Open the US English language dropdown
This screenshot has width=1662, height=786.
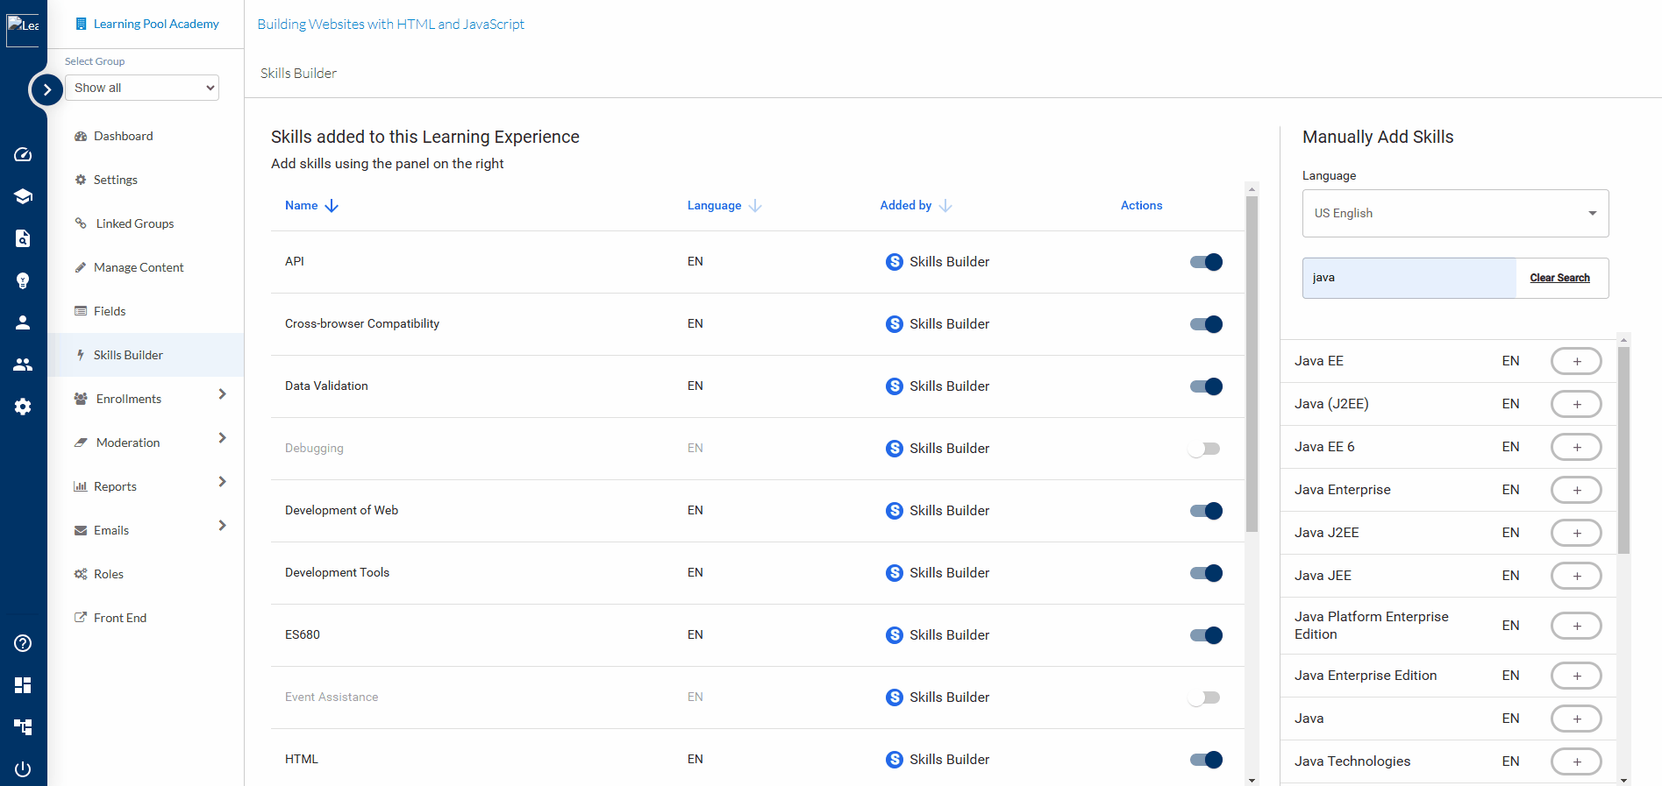(x=1455, y=213)
